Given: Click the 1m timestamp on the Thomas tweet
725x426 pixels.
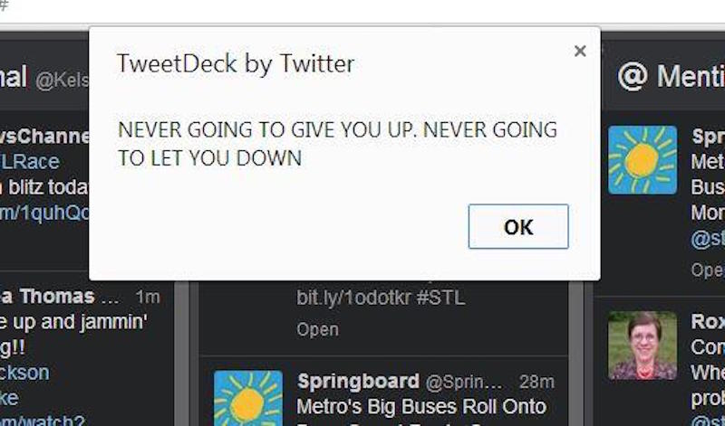Looking at the screenshot, I should (x=147, y=297).
